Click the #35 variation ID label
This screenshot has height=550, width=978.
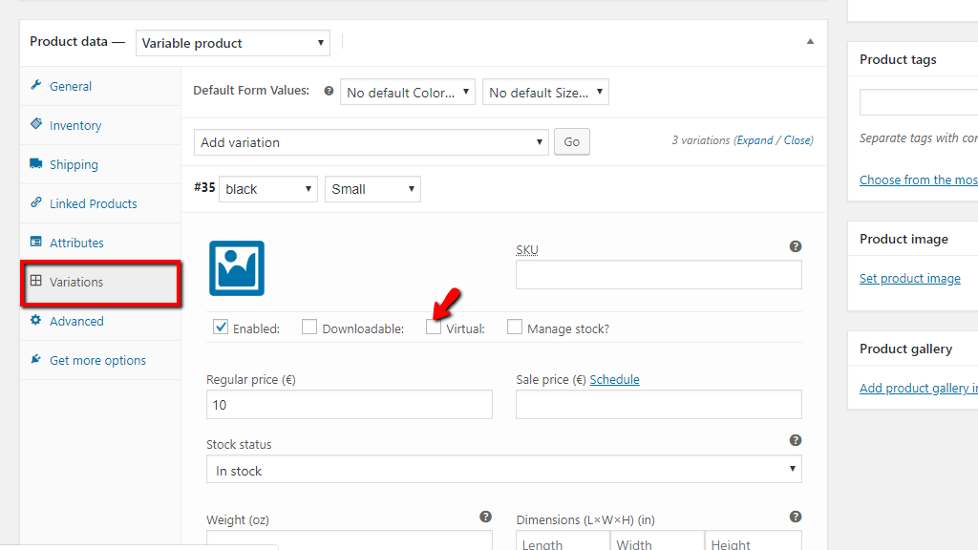tap(204, 187)
